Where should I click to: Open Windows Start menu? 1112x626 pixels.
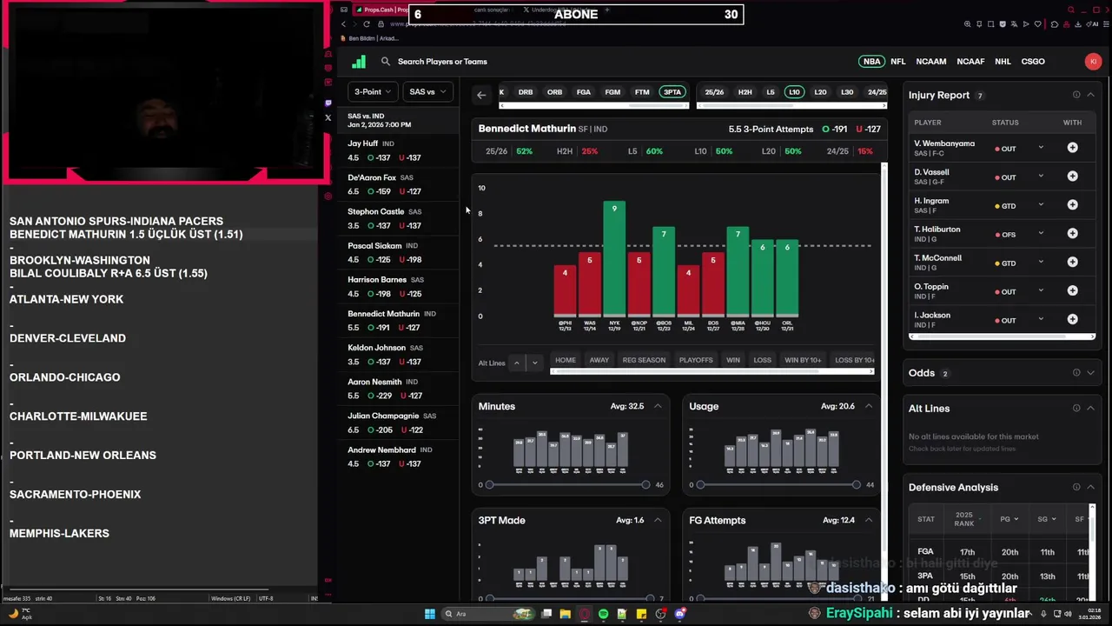point(429,614)
